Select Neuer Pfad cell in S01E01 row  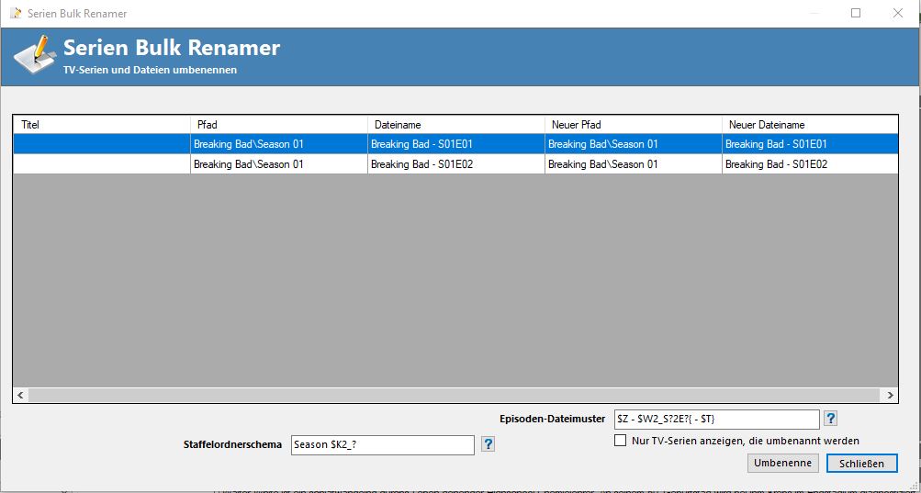pos(634,144)
